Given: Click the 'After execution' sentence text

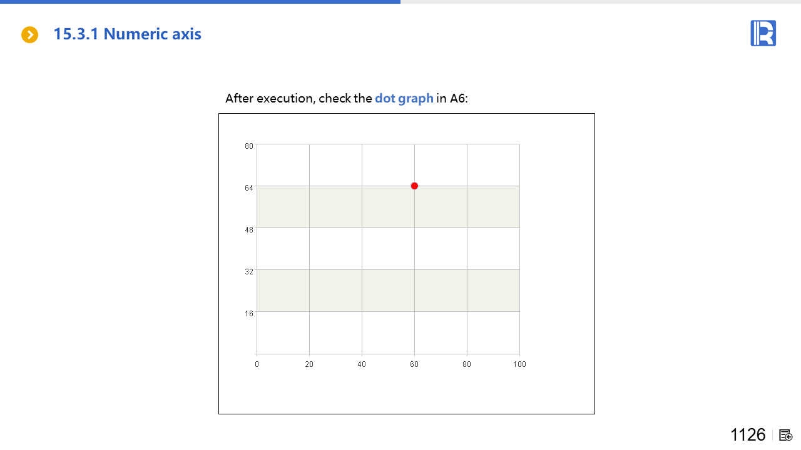Looking at the screenshot, I should (298, 98).
